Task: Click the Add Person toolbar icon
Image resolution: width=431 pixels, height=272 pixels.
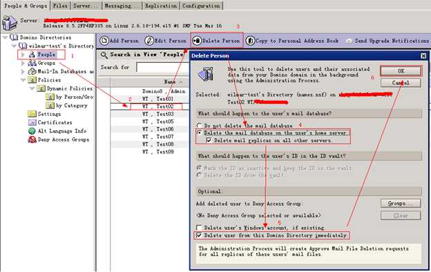Action: (104, 41)
